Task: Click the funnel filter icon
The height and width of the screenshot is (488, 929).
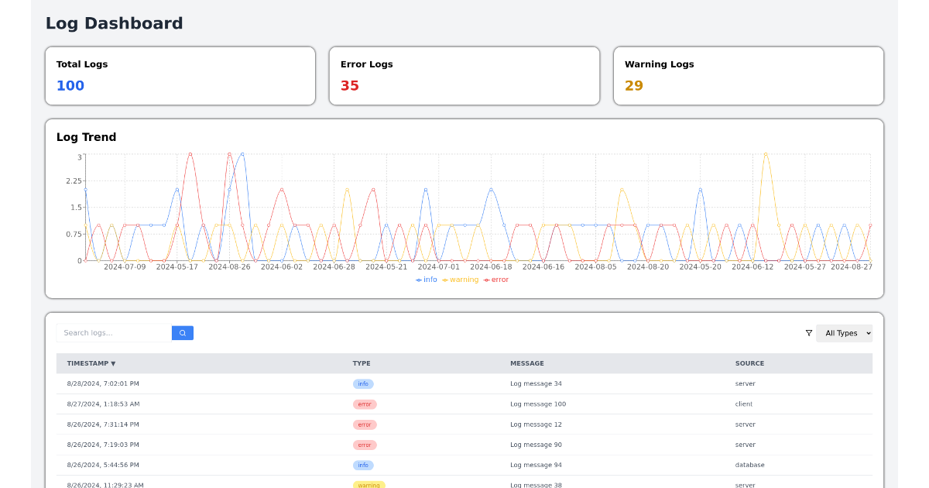Action: (x=809, y=333)
